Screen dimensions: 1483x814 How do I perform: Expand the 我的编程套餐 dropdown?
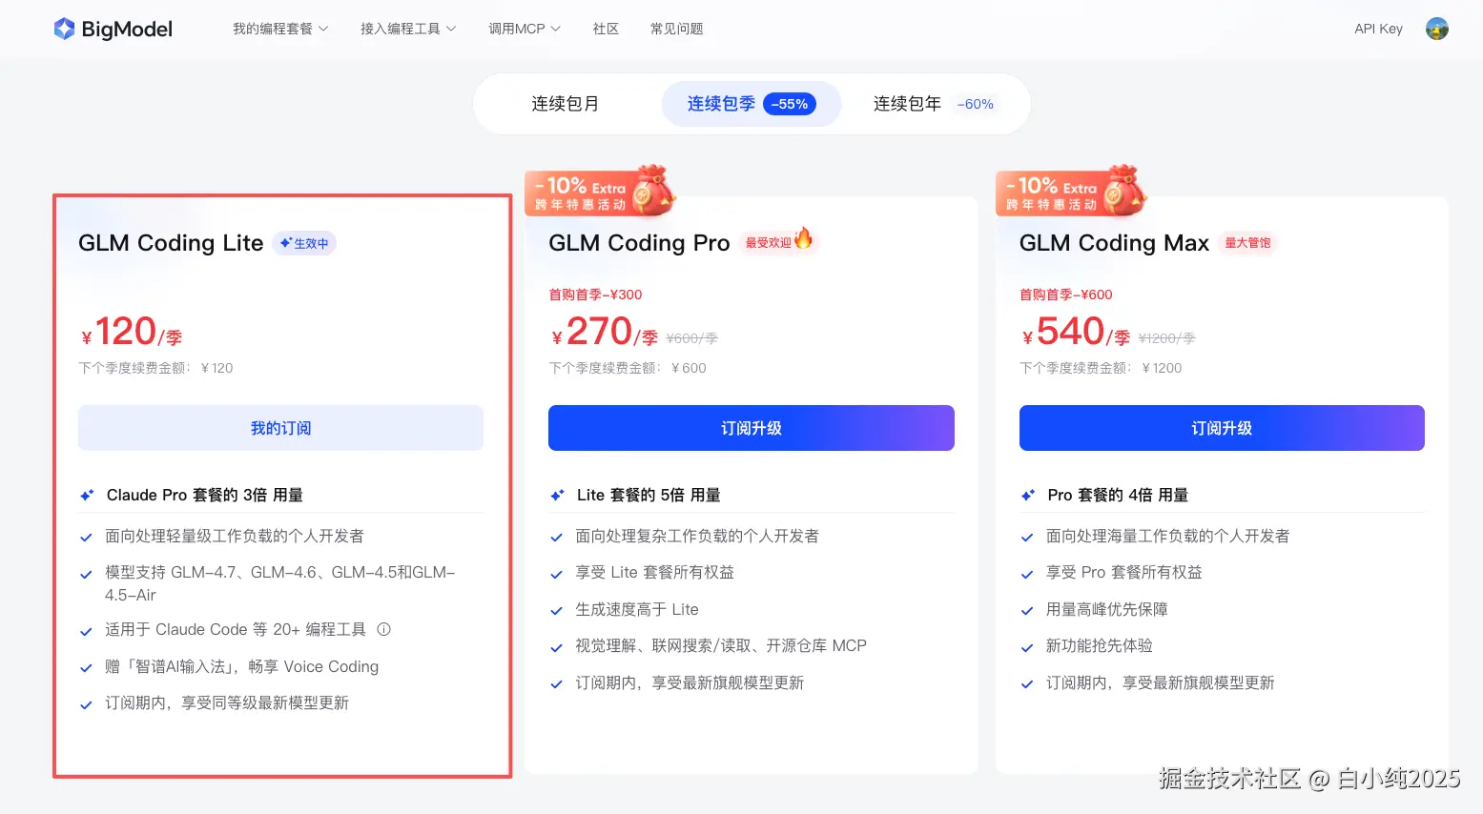[x=280, y=29]
